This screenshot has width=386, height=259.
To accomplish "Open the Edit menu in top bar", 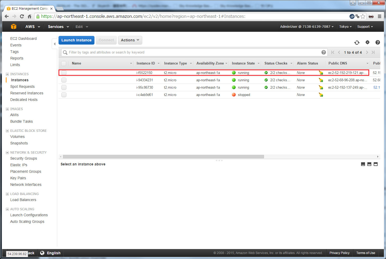I will click(82, 27).
